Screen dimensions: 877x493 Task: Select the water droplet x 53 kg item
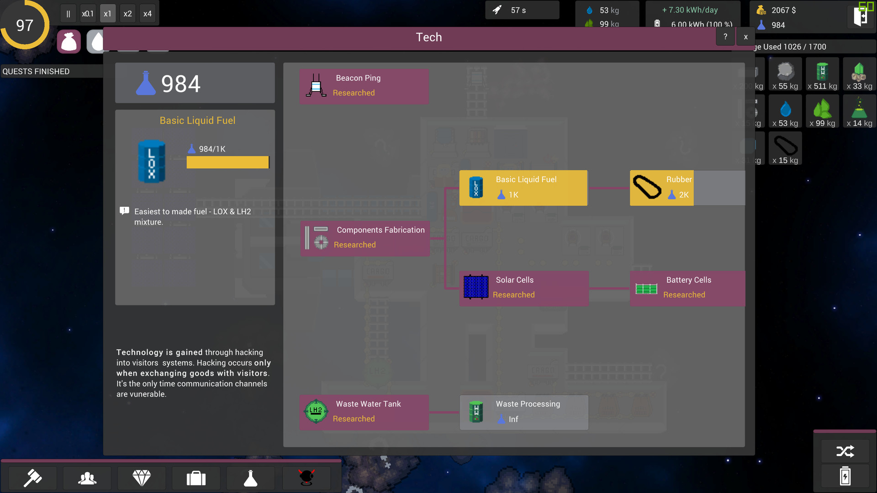(x=785, y=111)
